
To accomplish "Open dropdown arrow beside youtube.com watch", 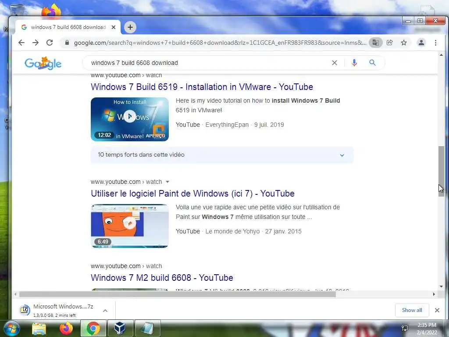I will 167,182.
